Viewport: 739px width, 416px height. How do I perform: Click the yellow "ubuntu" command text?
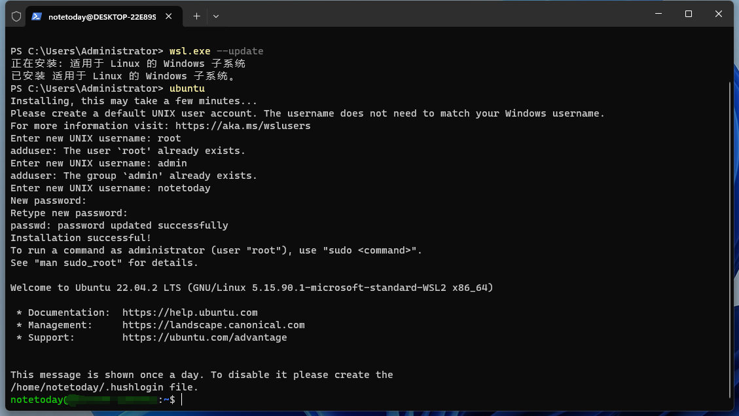187,88
